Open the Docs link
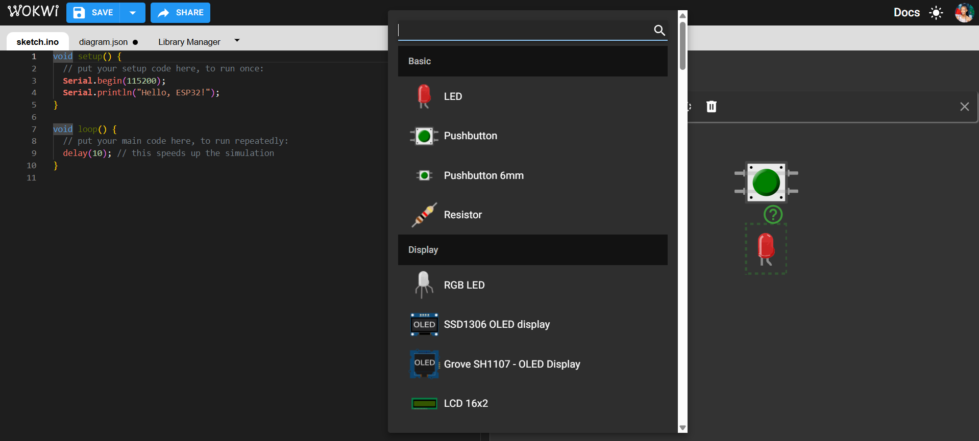Viewport: 979px width, 441px height. click(x=907, y=13)
